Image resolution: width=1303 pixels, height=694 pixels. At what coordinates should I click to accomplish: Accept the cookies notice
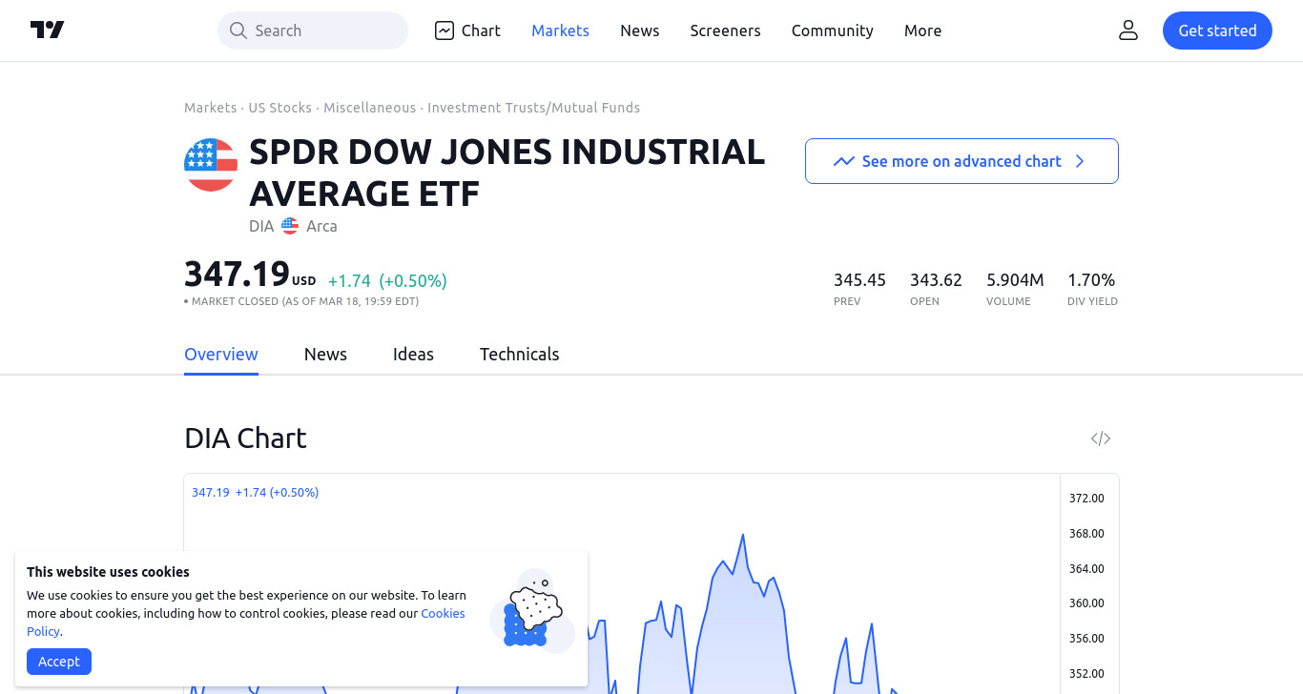59,662
